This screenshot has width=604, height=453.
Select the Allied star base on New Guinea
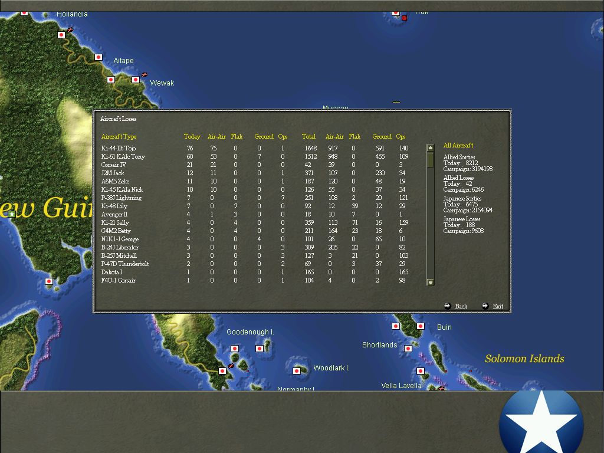tap(12, 214)
